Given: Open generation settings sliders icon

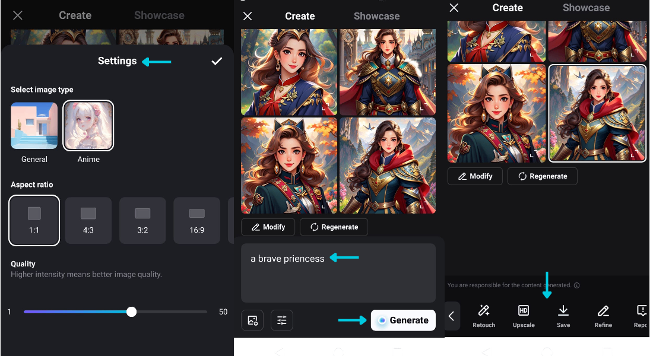Looking at the screenshot, I should coord(282,320).
